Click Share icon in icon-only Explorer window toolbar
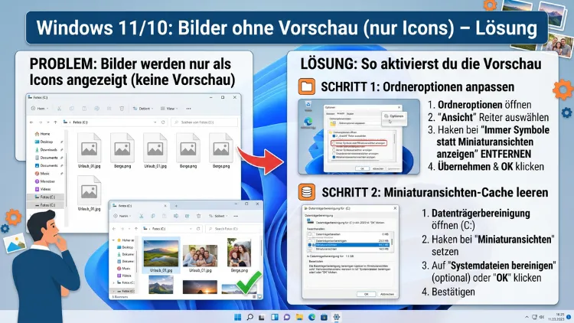Screen dimensions: 574x323 click(x=109, y=109)
